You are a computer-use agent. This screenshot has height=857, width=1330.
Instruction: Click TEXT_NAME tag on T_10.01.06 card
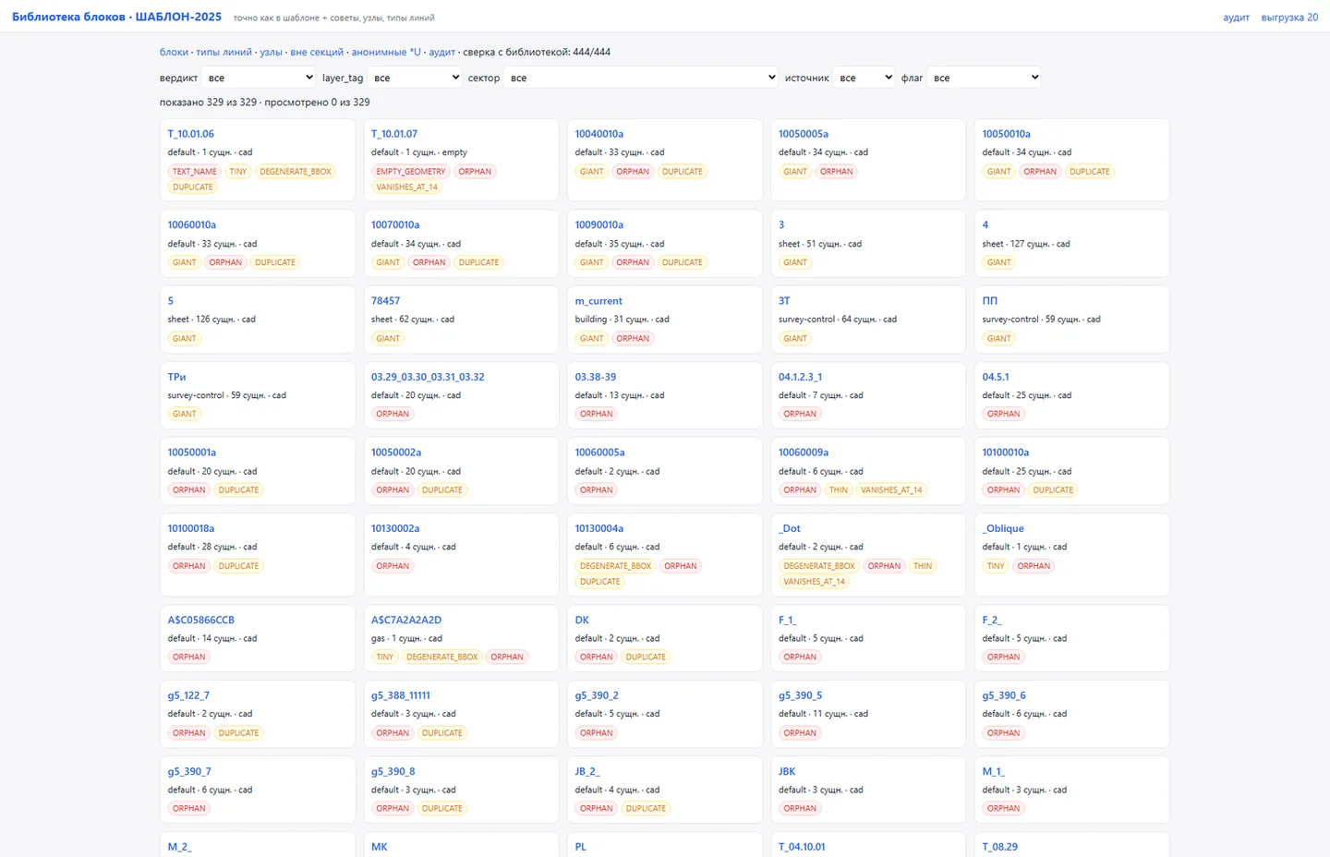coord(194,172)
